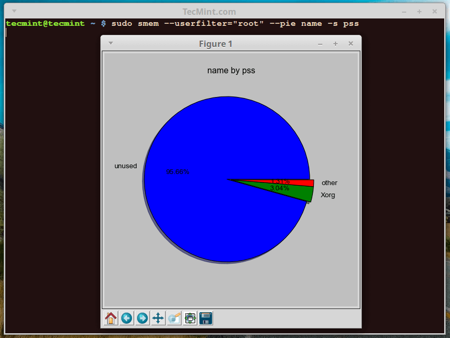Click the Home icon in the figure toolbar
This screenshot has height=338, width=450.
[x=110, y=318]
